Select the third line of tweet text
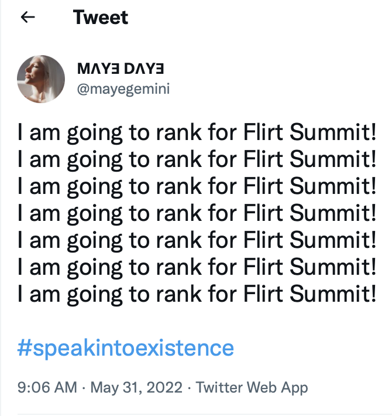Viewport: 392px width, 416px height. (x=197, y=187)
